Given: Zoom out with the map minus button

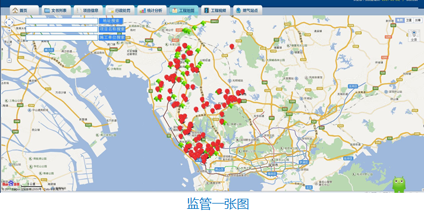Looking at the screenshot, I should point(9,60).
